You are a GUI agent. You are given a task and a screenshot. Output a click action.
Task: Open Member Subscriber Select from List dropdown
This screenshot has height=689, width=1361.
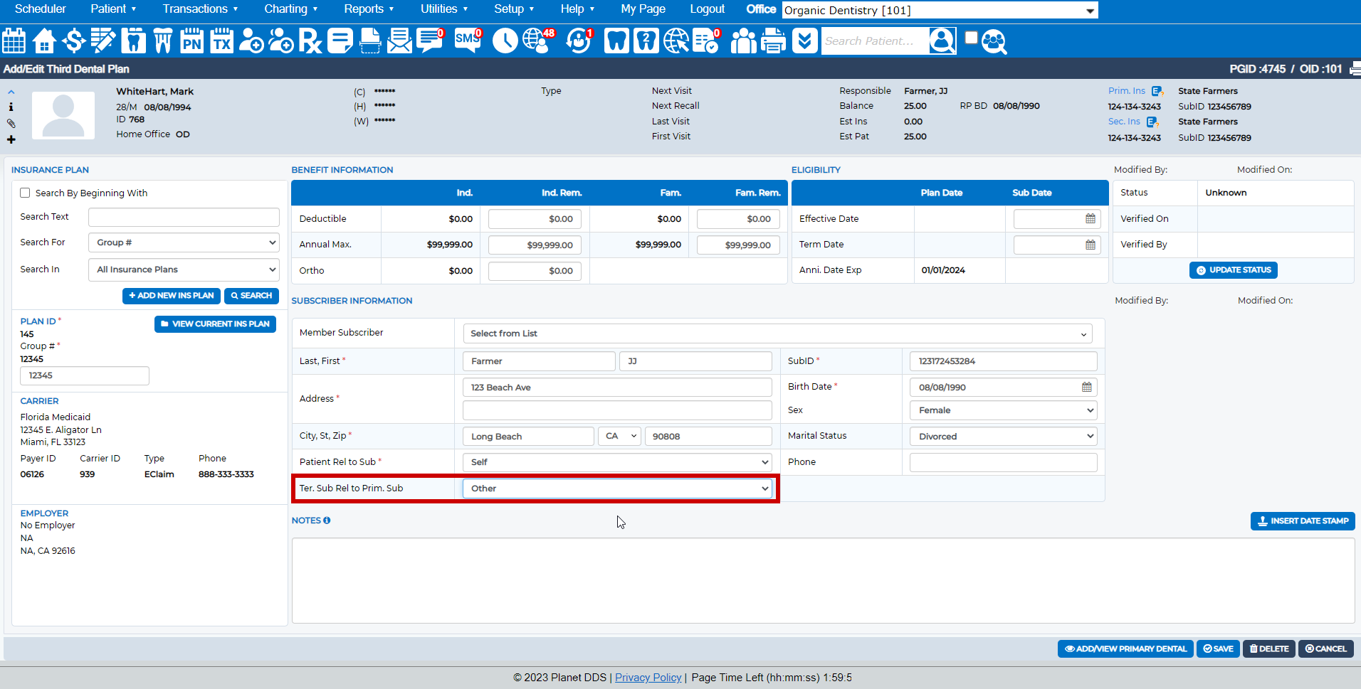pos(777,333)
